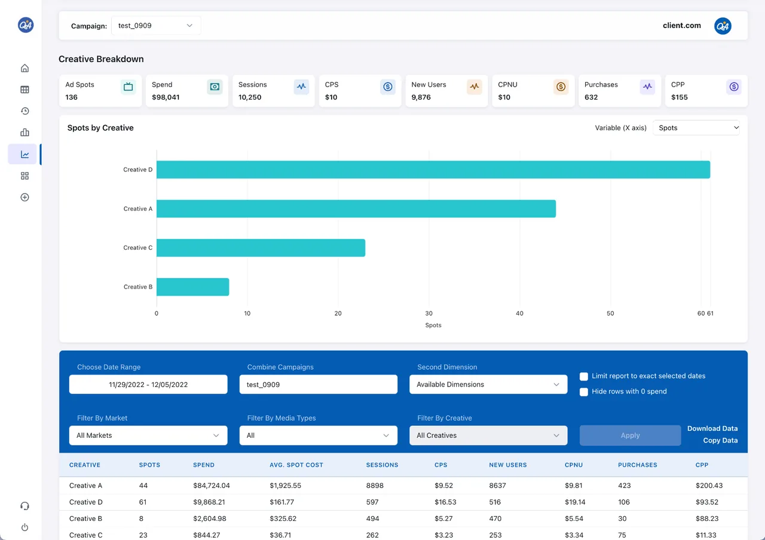Click the $9,868.21 spend cell
765x540 pixels.
[x=209, y=502]
